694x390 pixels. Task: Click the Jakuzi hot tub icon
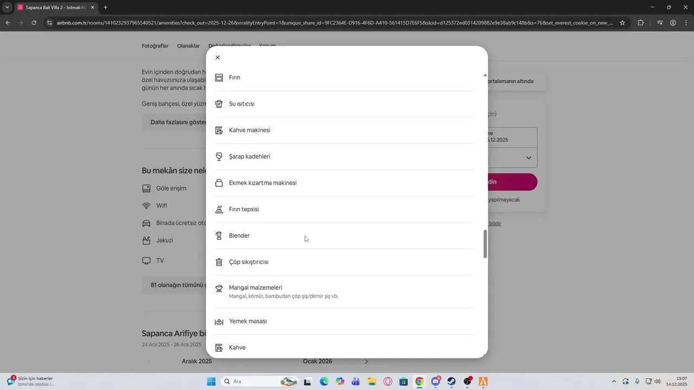tap(146, 240)
